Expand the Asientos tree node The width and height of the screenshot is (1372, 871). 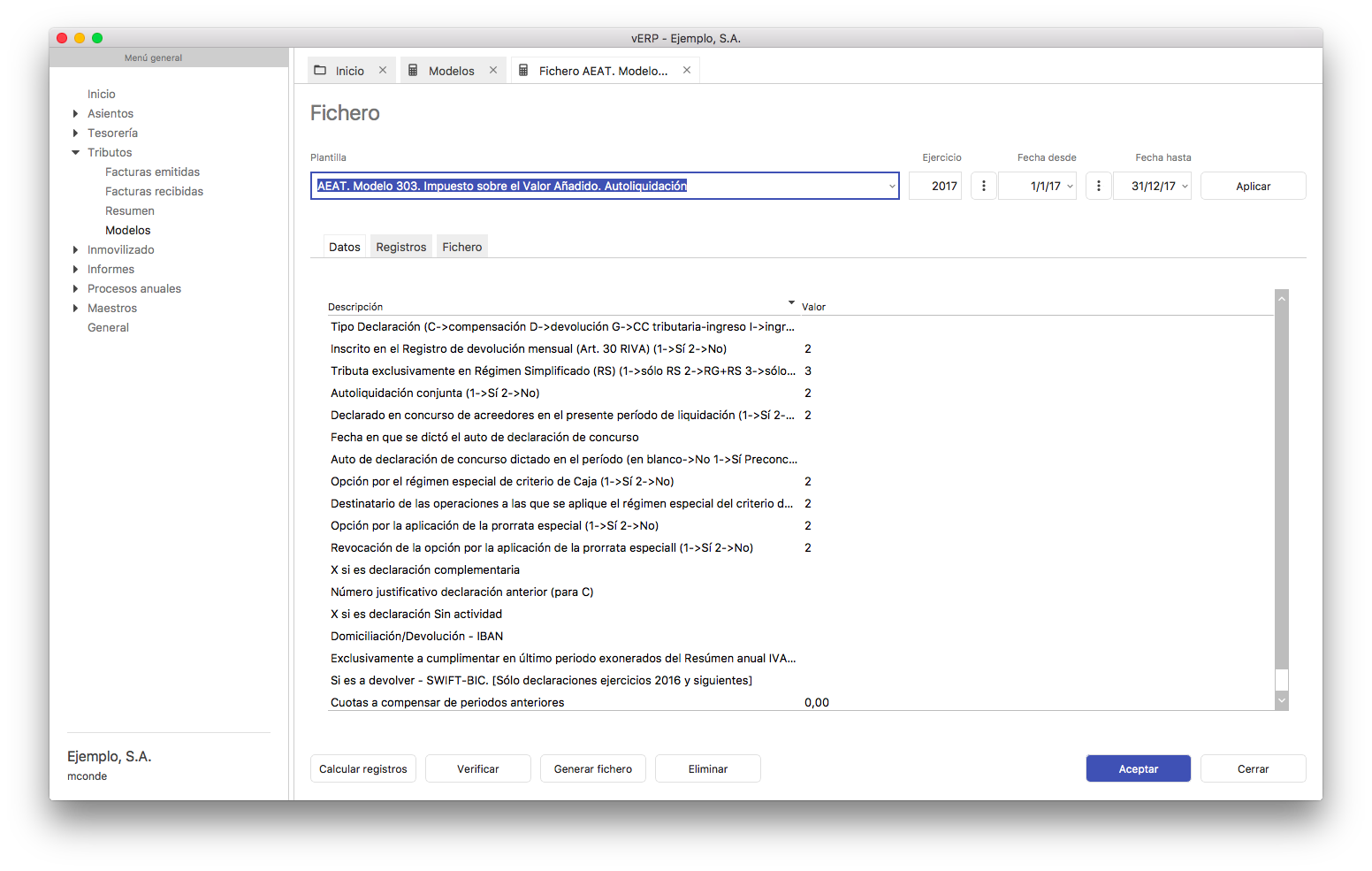pyautogui.click(x=75, y=114)
